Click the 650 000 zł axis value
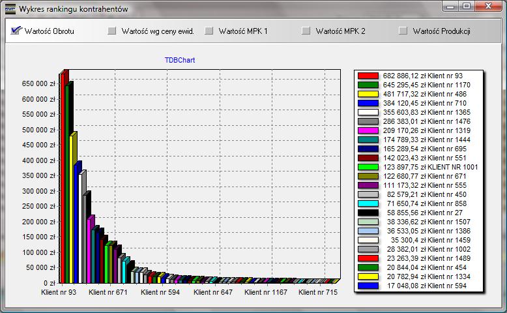The width and height of the screenshot is (507, 313). tap(38, 83)
